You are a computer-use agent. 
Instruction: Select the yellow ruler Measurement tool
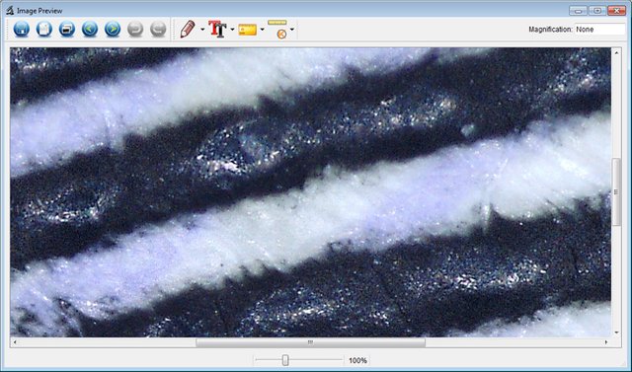tap(248, 30)
